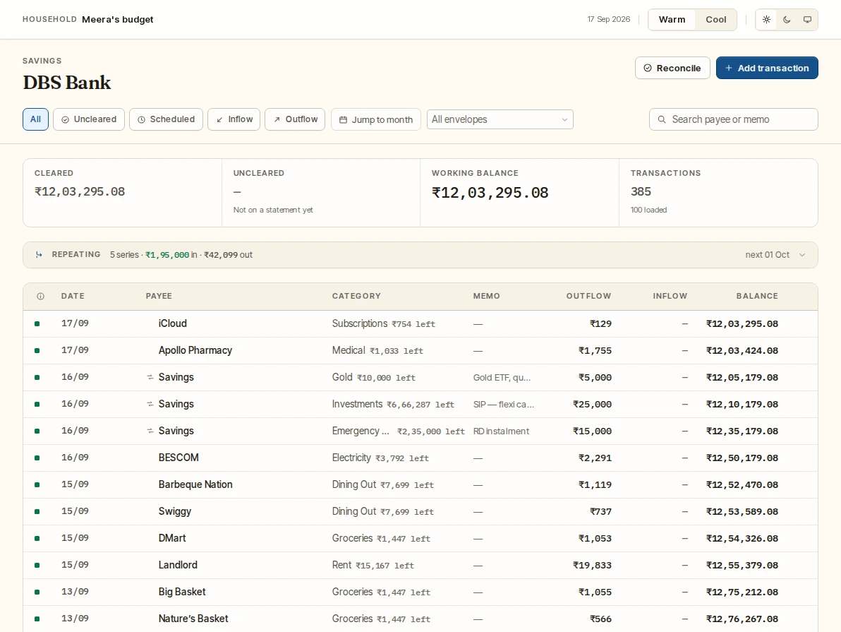Screen dimensions: 841x632
Task: Select Cool color theme
Action: tap(715, 20)
